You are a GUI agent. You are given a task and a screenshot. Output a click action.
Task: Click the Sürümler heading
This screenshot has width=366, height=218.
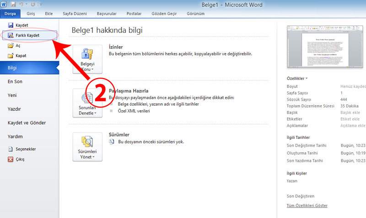(119, 134)
